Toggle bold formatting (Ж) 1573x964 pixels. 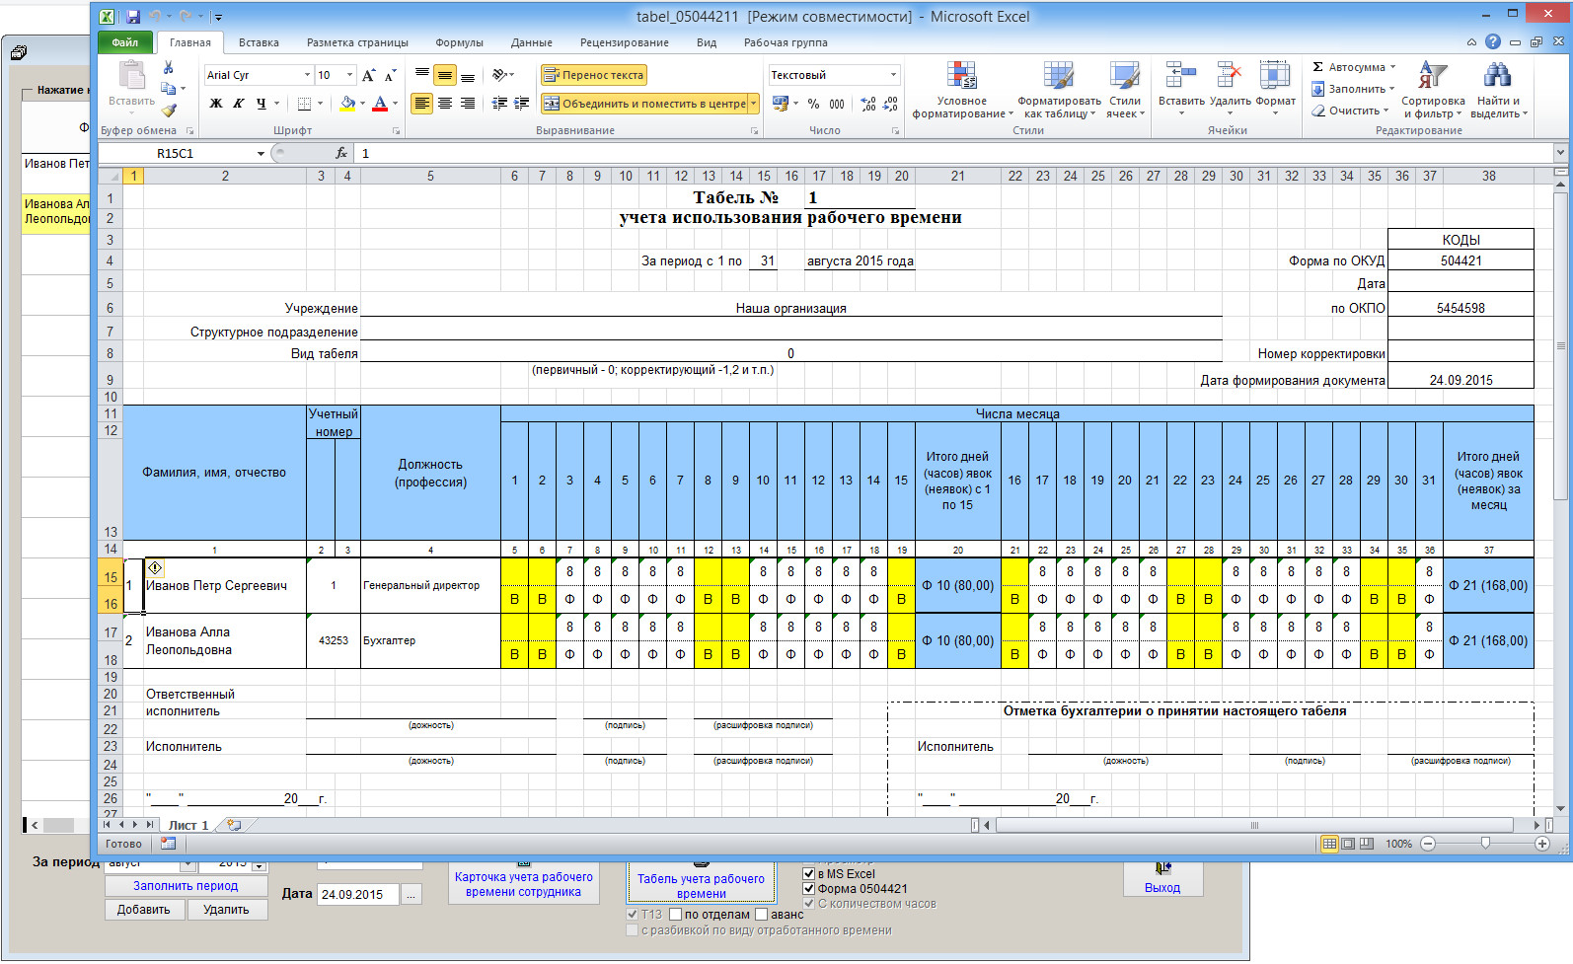(x=216, y=104)
